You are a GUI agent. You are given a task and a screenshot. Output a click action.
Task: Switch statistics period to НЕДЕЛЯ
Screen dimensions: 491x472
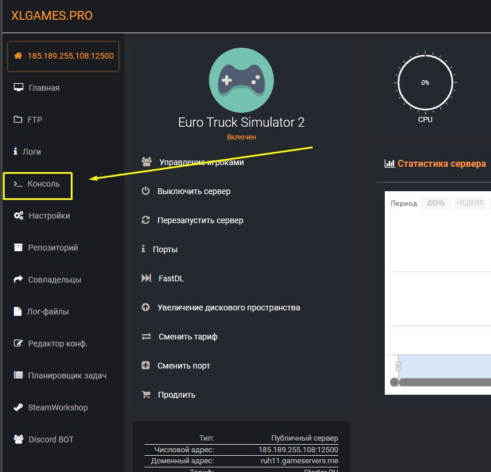(470, 203)
